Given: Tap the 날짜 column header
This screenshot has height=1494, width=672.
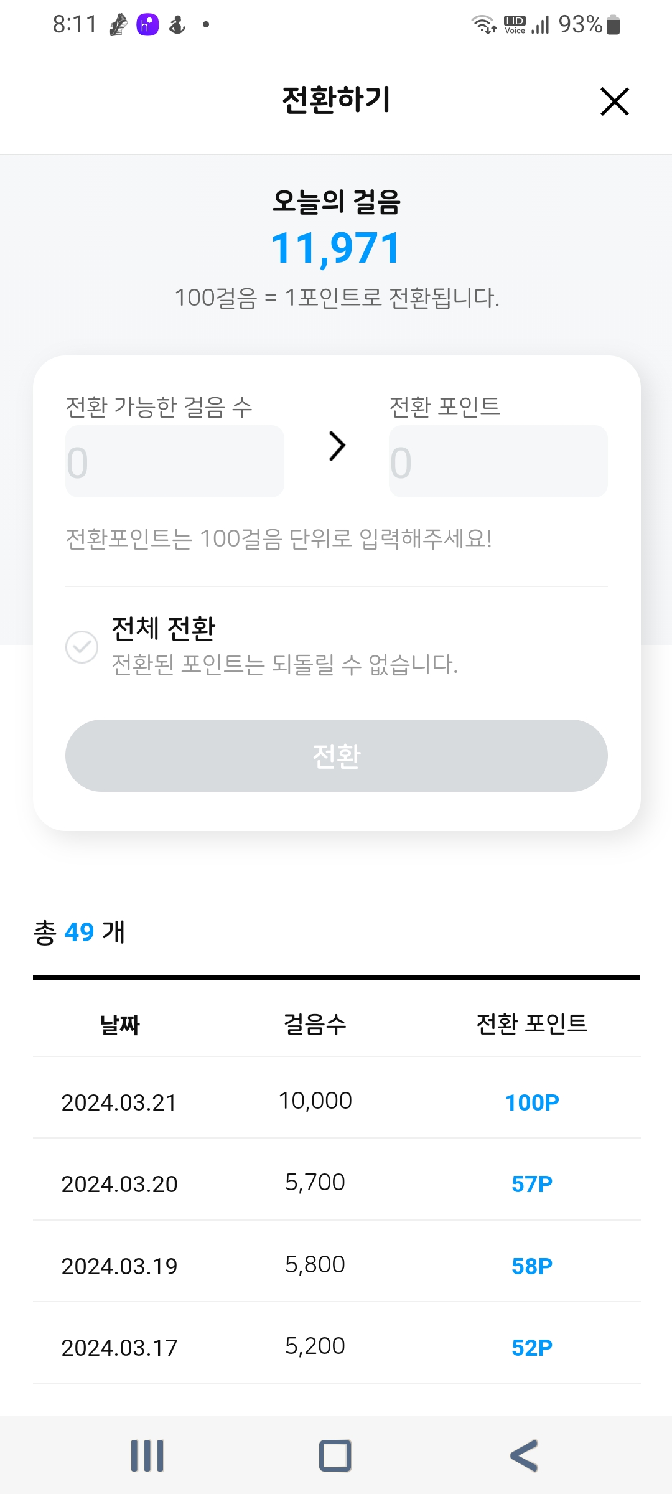Looking at the screenshot, I should pos(120,1024).
